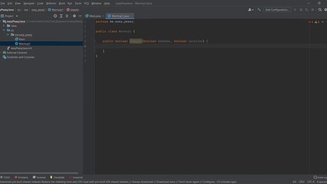Open the Navigate menu

click(29, 4)
